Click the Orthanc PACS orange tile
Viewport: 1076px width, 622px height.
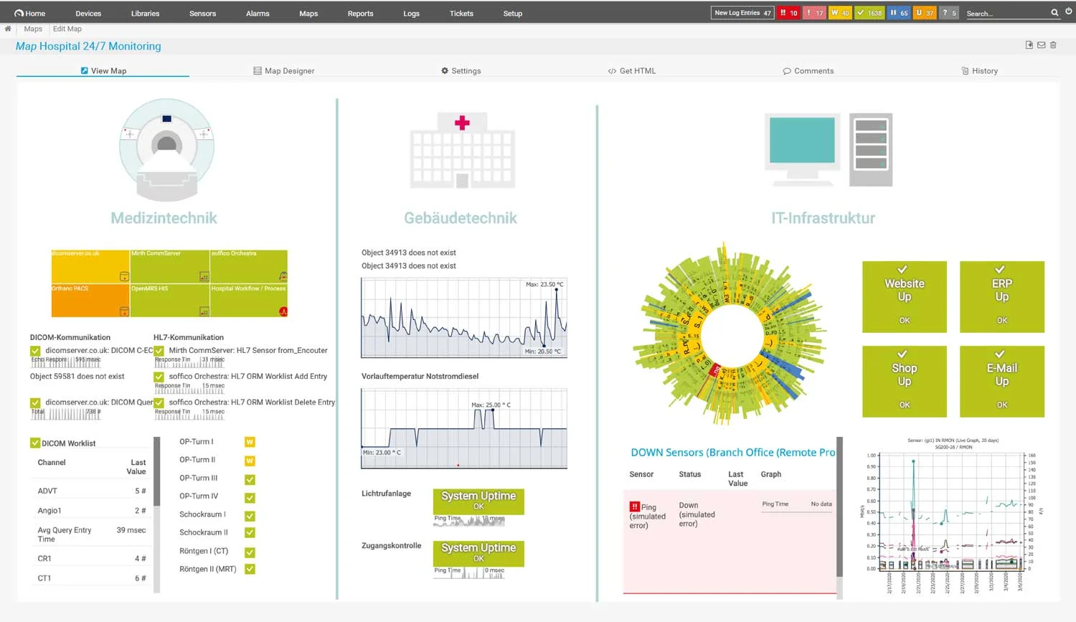coord(90,301)
